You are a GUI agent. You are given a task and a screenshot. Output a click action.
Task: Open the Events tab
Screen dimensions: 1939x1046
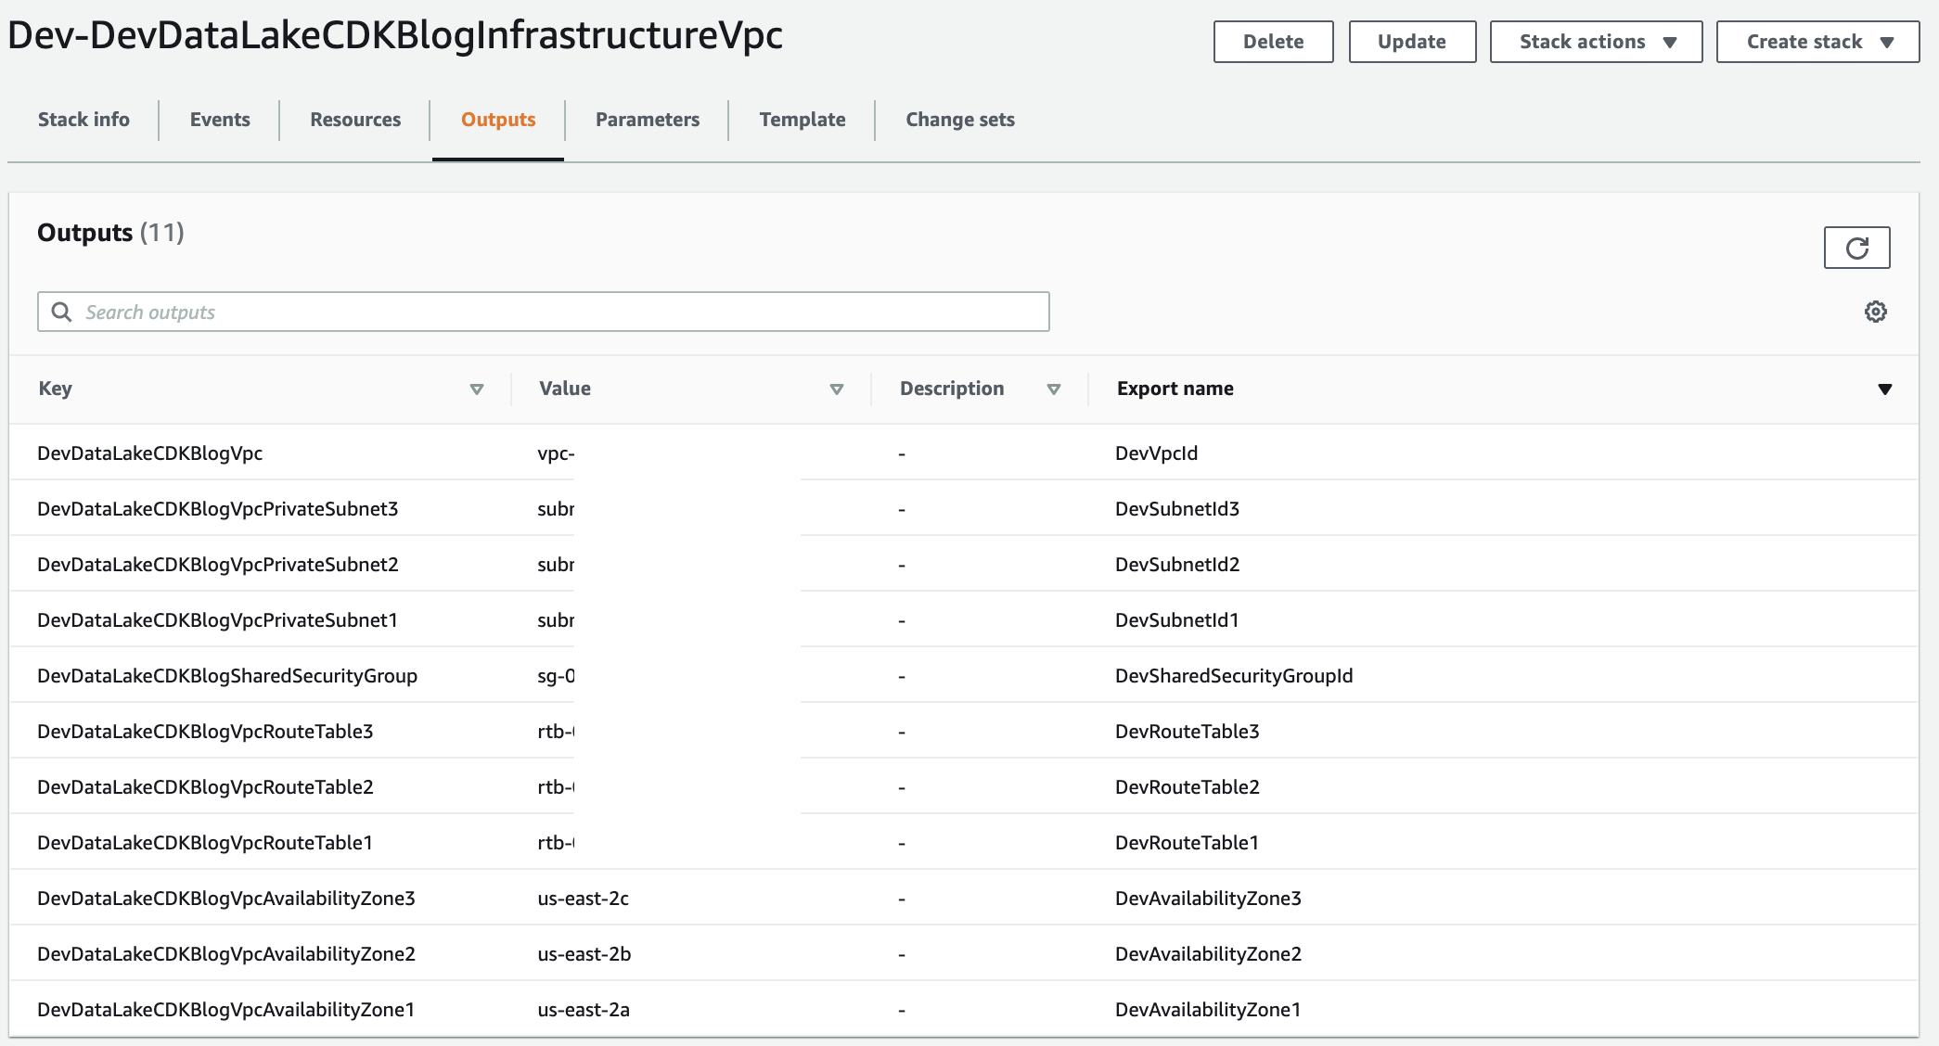pyautogui.click(x=220, y=120)
